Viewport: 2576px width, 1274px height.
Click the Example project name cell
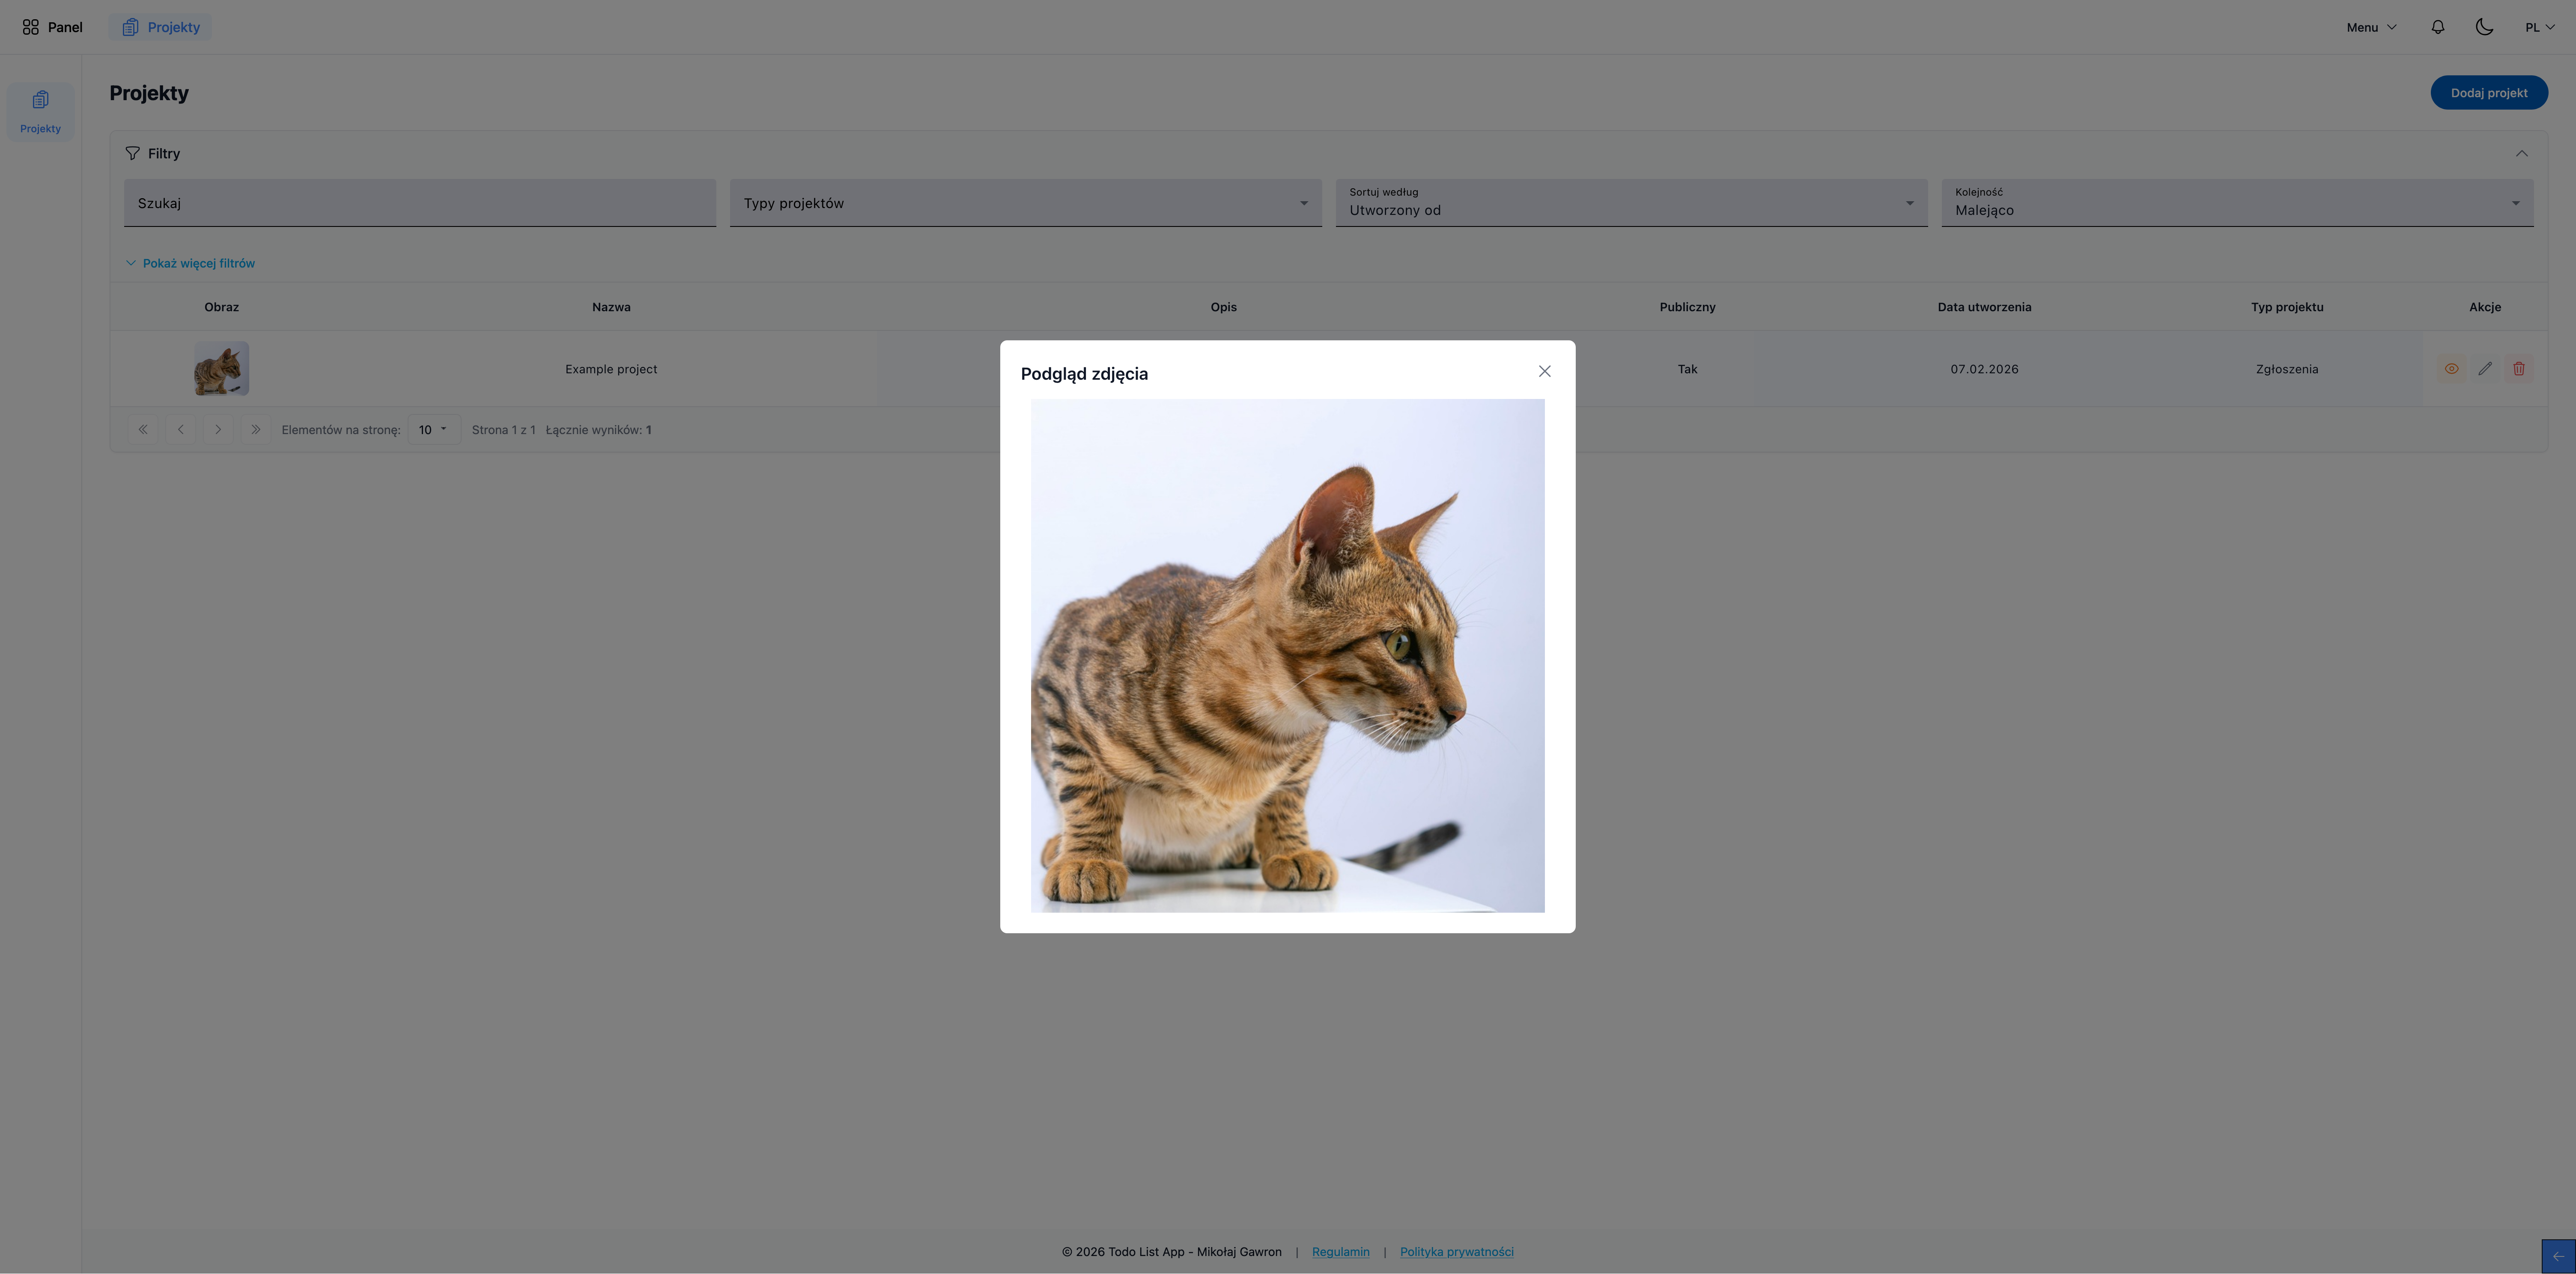click(611, 369)
